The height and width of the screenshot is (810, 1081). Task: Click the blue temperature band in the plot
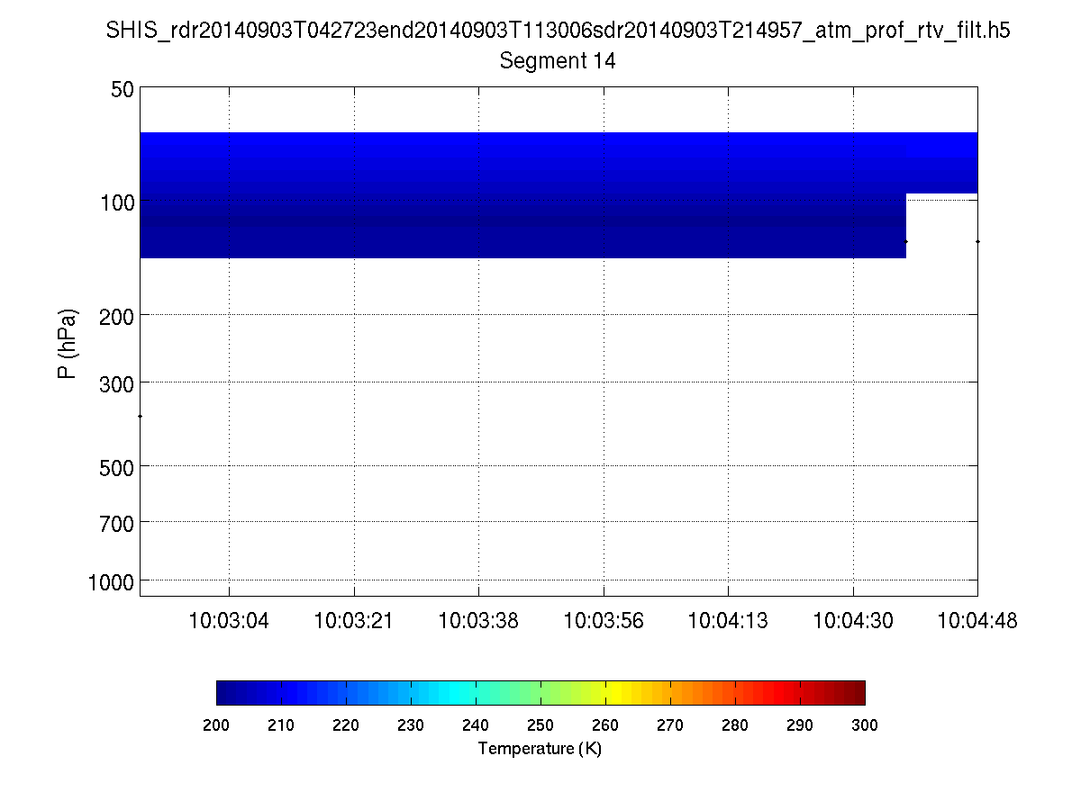point(522,194)
